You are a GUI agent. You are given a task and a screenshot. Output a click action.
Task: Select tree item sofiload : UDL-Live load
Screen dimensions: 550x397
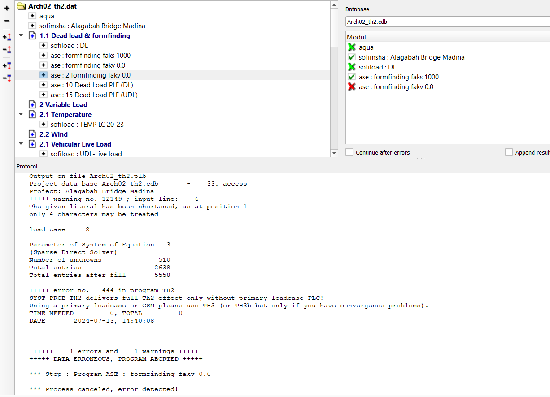coord(86,154)
